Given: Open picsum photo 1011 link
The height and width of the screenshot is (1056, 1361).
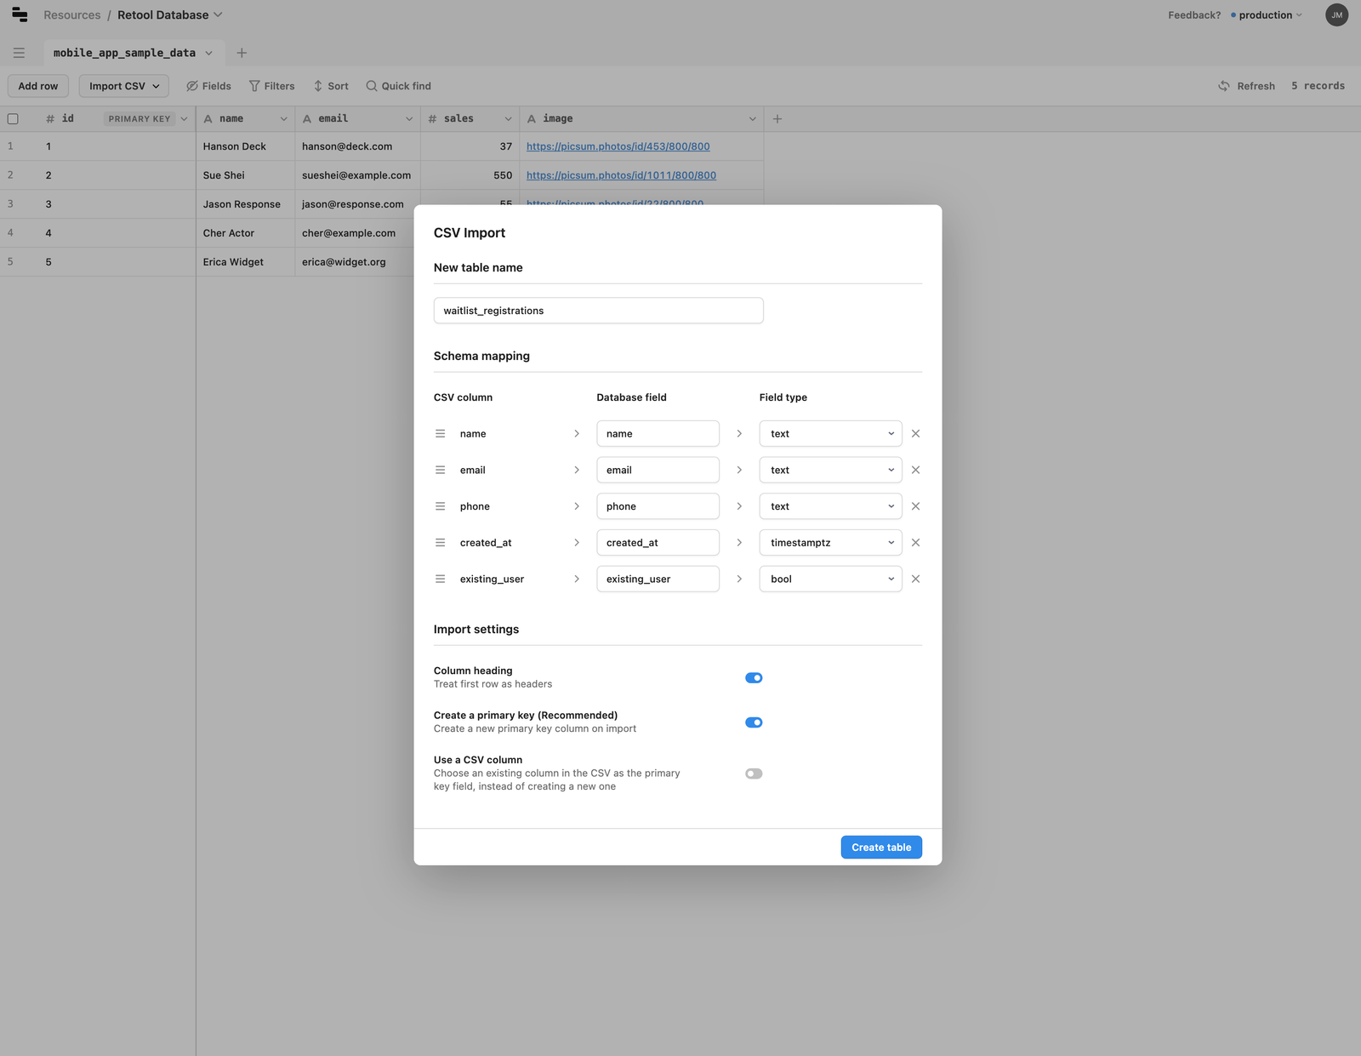Looking at the screenshot, I should click(x=621, y=175).
